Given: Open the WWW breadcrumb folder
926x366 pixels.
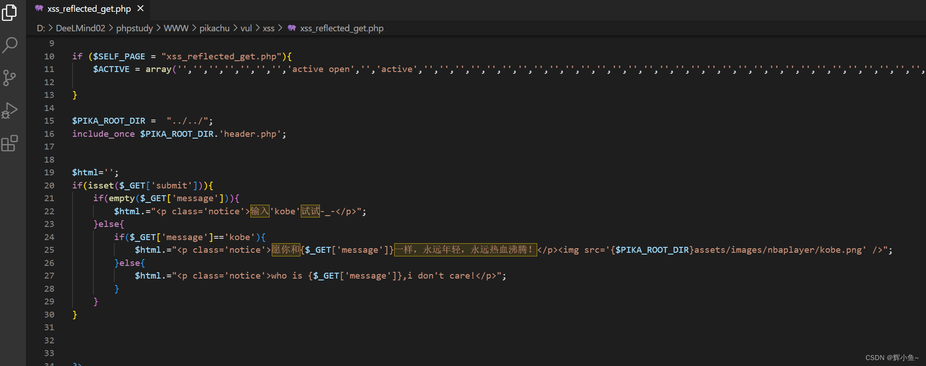Looking at the screenshot, I should pyautogui.click(x=176, y=28).
